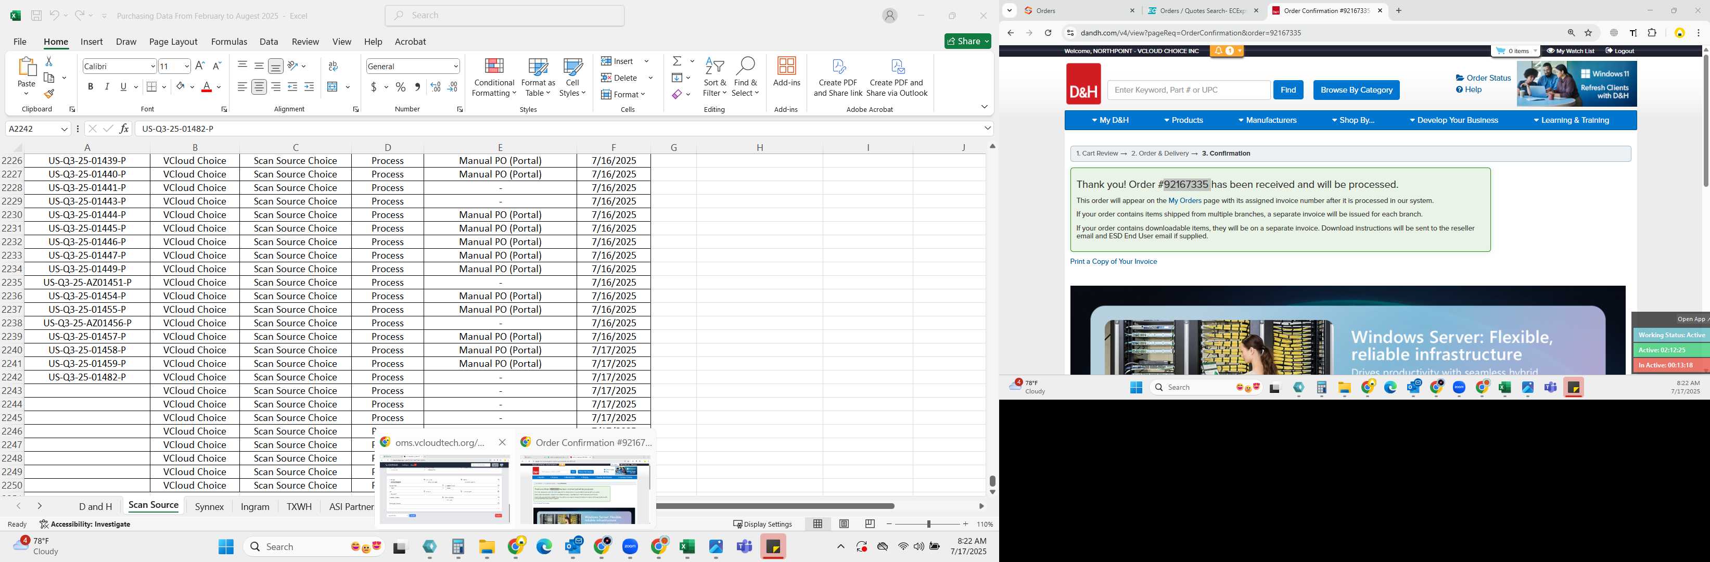The width and height of the screenshot is (1710, 562).
Task: Switch to the D and H sheet
Action: [x=96, y=506]
